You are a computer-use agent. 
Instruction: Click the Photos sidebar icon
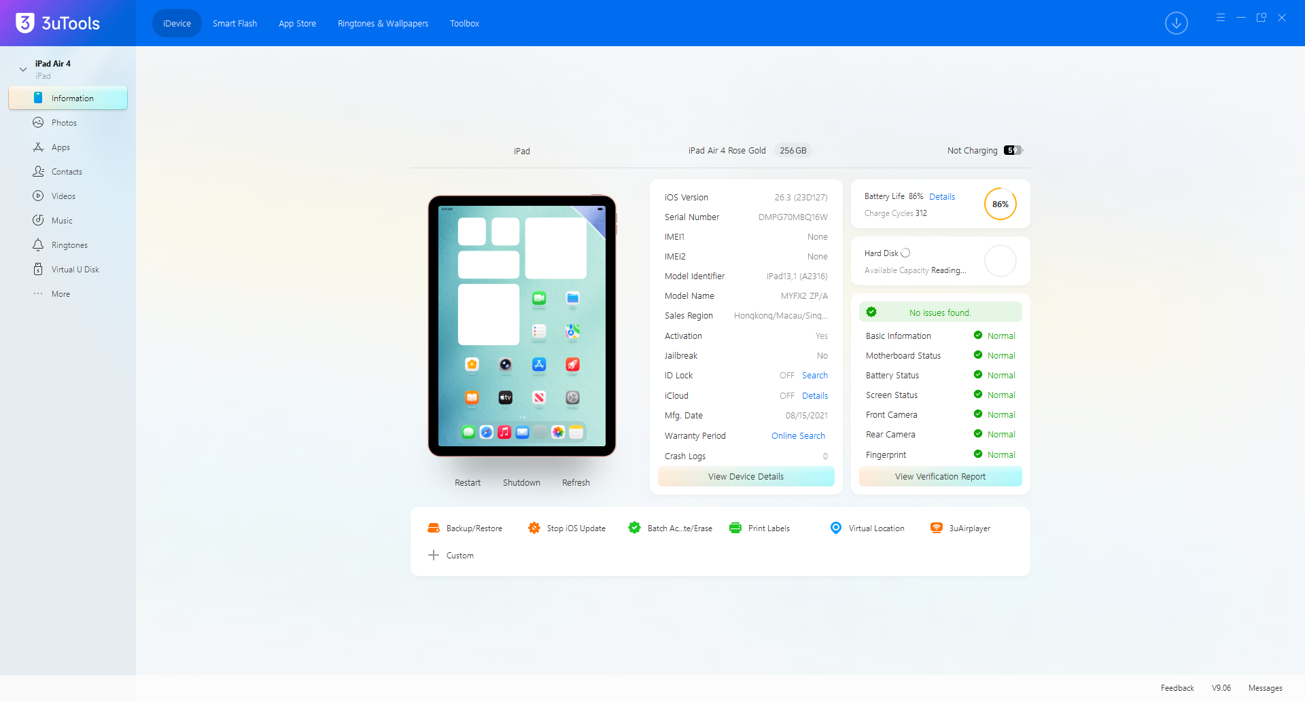(38, 123)
